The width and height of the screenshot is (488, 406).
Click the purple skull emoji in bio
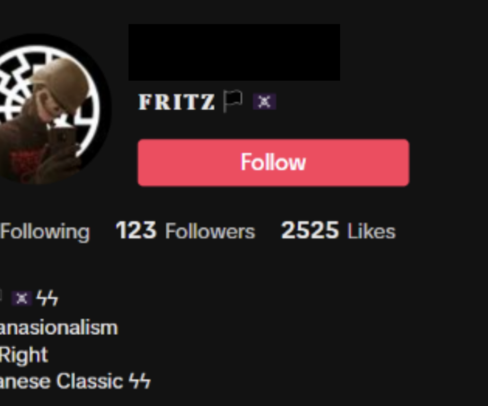[x=22, y=298]
